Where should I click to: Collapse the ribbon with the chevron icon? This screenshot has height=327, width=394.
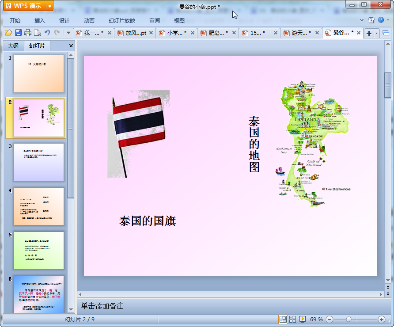[362, 20]
